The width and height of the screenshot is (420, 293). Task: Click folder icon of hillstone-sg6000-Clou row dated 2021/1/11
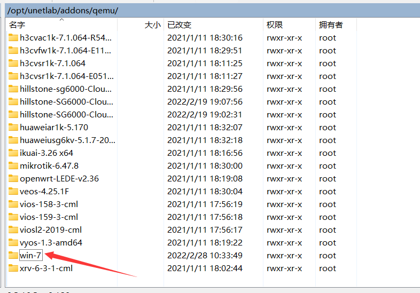(13, 89)
